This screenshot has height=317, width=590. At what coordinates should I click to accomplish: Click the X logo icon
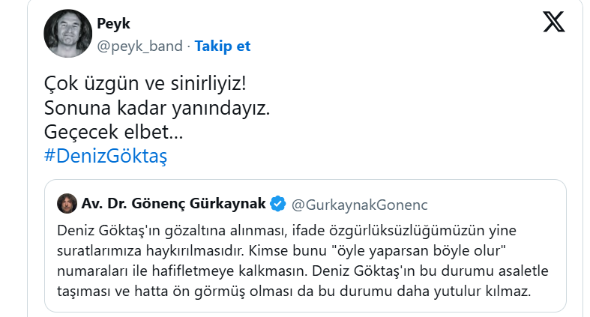pyautogui.click(x=553, y=22)
